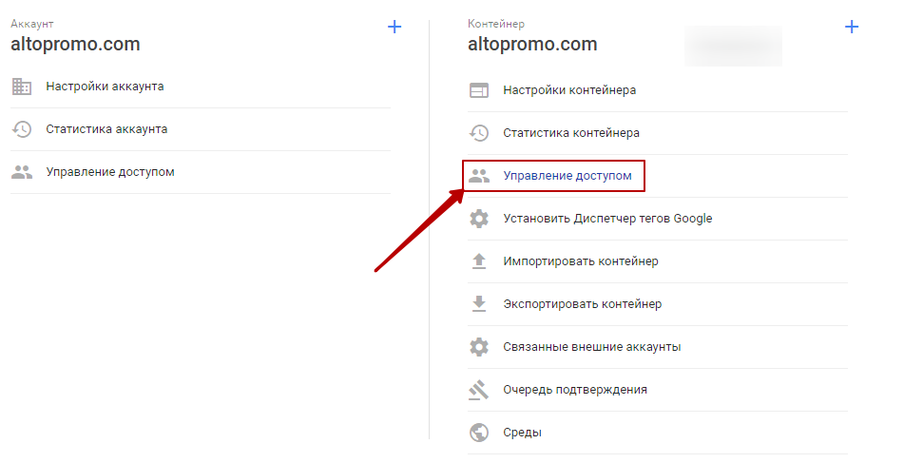Click the gavel icon for the approval queue
Viewport: 904px width, 463px height.
coord(478,390)
